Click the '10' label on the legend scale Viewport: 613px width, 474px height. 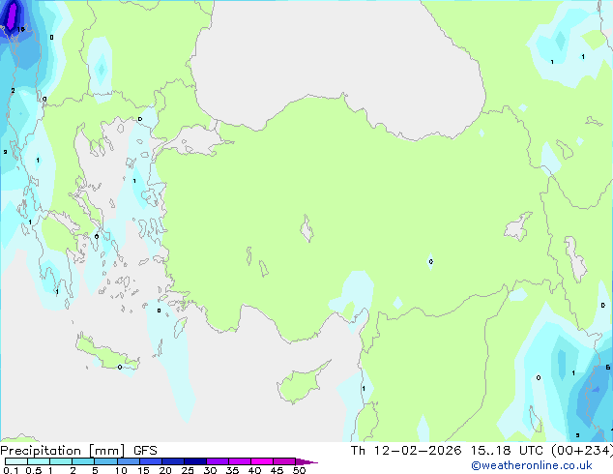[121, 470]
